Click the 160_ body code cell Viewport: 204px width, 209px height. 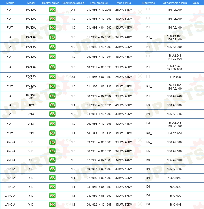pyautogui.click(x=148, y=105)
